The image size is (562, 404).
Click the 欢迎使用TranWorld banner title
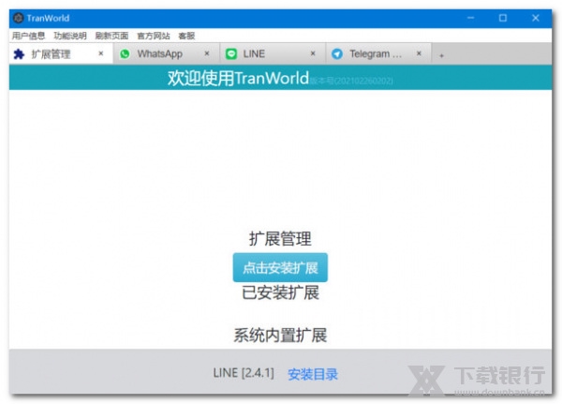tap(238, 78)
